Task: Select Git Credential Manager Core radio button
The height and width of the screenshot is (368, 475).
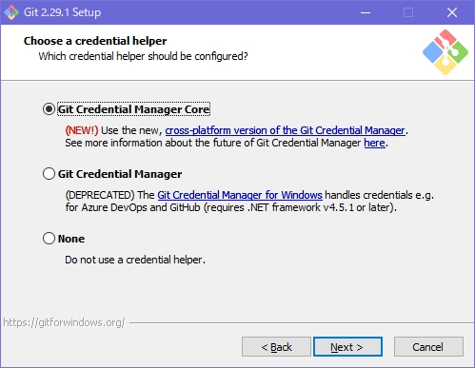Action: coord(49,109)
